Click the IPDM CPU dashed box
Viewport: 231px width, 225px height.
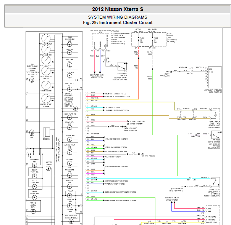pos(100,40)
